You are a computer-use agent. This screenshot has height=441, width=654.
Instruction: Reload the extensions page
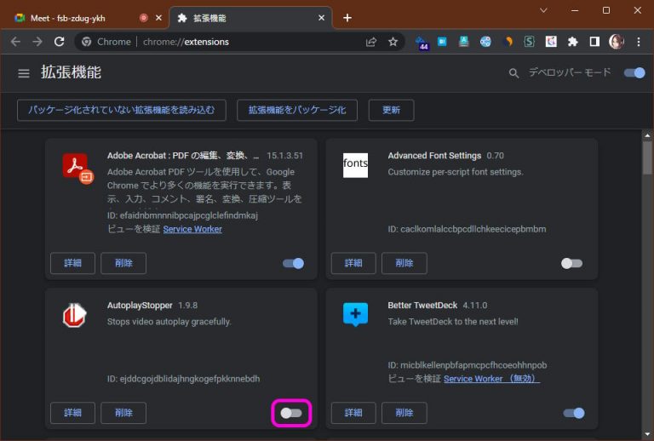[x=60, y=42]
